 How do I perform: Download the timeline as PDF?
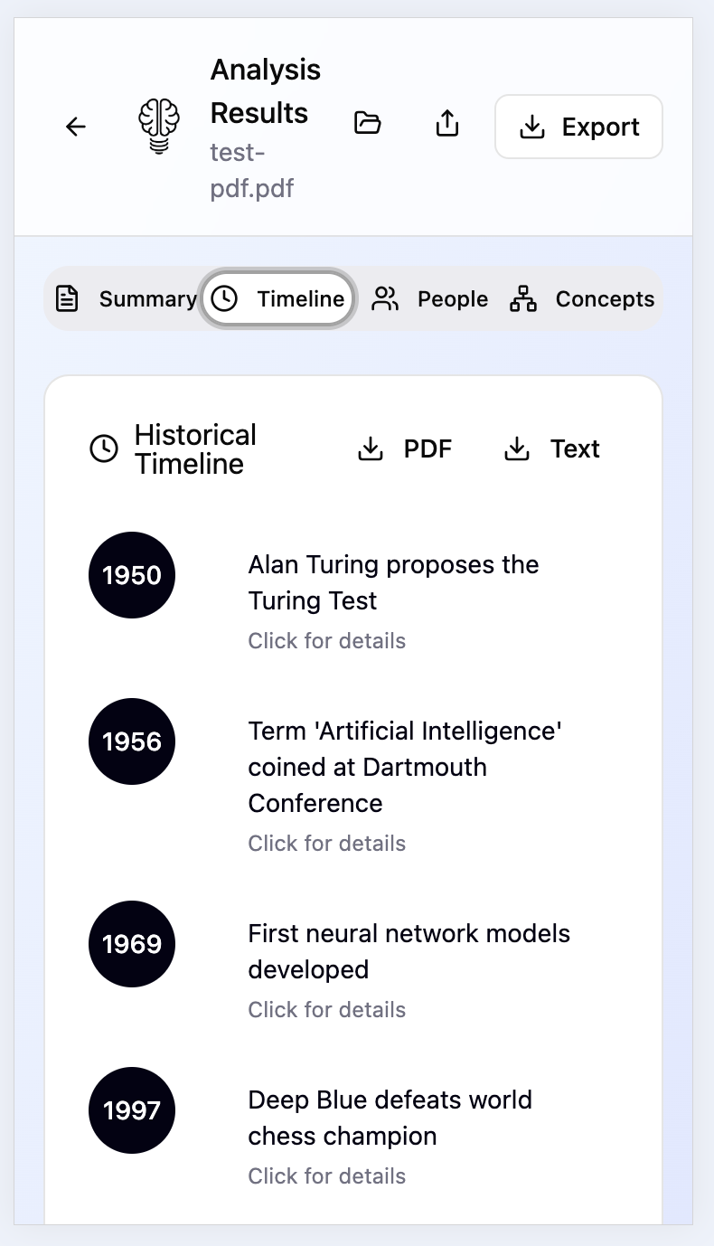[x=405, y=448]
